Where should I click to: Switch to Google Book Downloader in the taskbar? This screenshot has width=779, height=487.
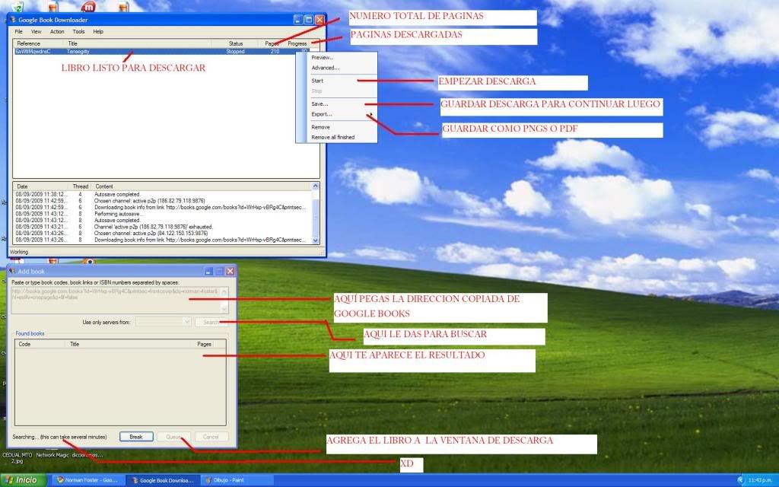pos(163,480)
